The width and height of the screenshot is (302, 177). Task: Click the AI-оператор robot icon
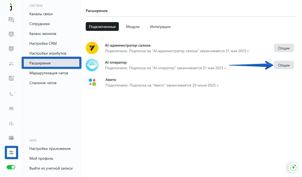[x=92, y=65]
